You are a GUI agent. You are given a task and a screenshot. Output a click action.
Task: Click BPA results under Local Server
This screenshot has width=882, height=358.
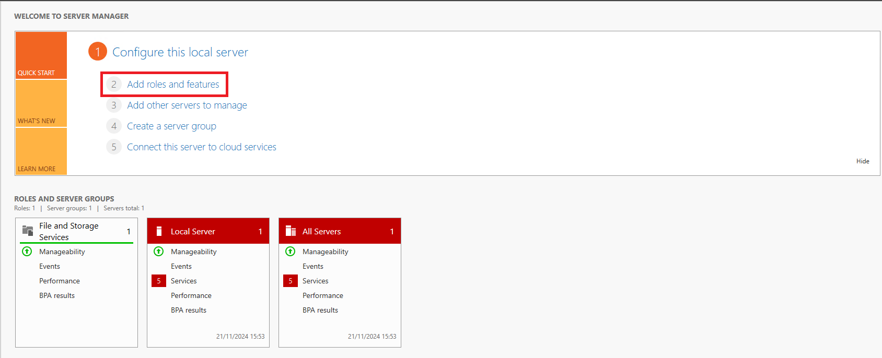tap(189, 310)
